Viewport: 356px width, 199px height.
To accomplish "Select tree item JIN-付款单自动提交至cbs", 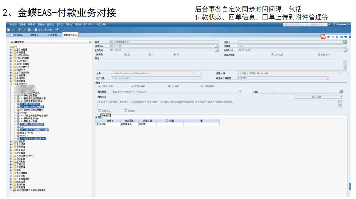I will [x=33, y=139].
